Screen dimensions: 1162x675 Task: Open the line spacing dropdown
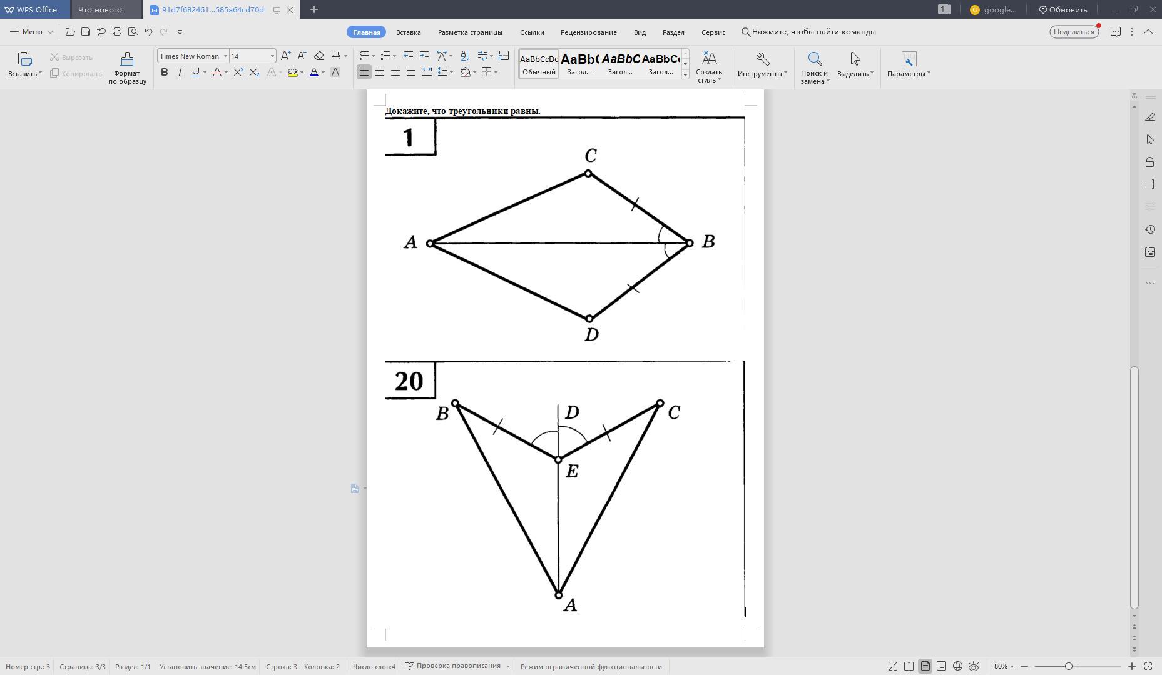(x=451, y=72)
